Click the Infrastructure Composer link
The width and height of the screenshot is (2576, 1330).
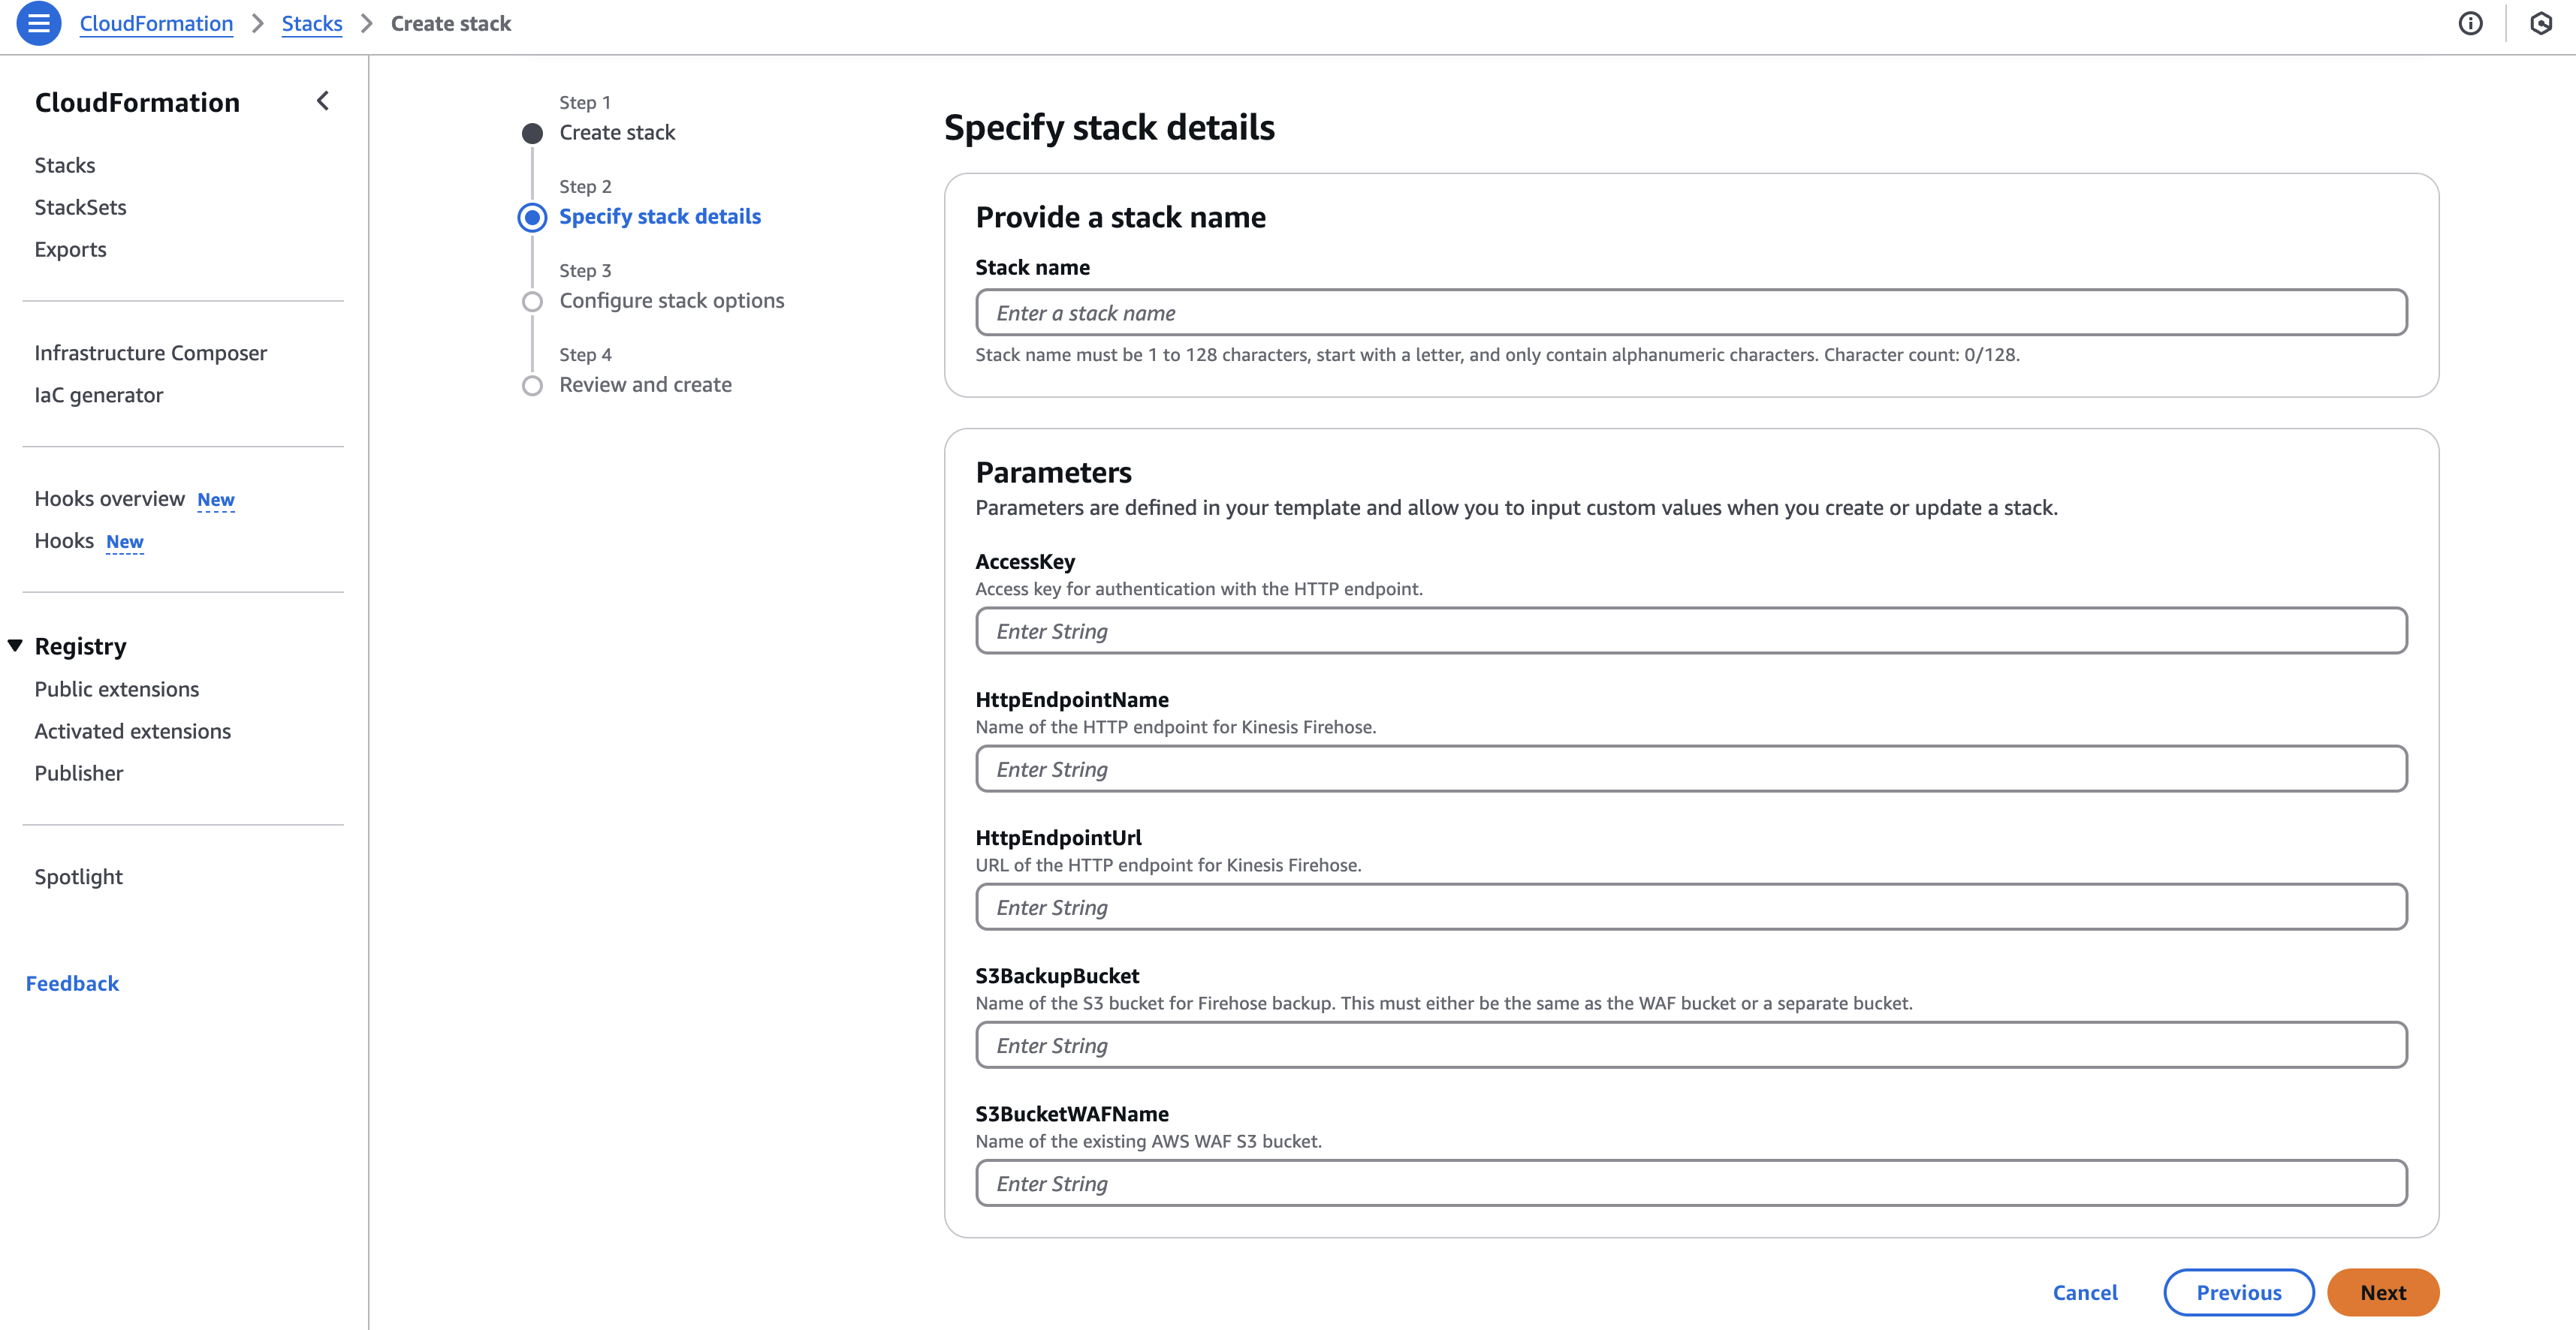click(151, 353)
